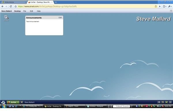The image size is (173, 111).
Task: Click the green icon in the AirSet bottom bar
Action: point(166,102)
